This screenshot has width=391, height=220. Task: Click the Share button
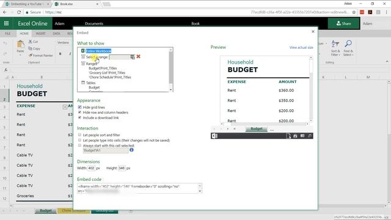(x=343, y=23)
